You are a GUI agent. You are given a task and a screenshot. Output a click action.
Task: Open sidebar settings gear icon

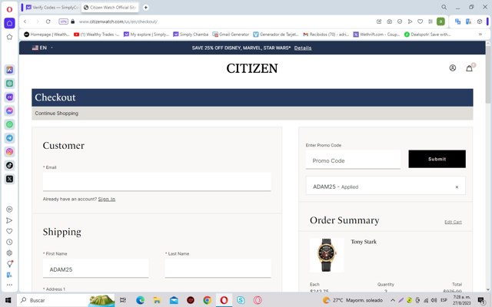pyautogui.click(x=9, y=253)
